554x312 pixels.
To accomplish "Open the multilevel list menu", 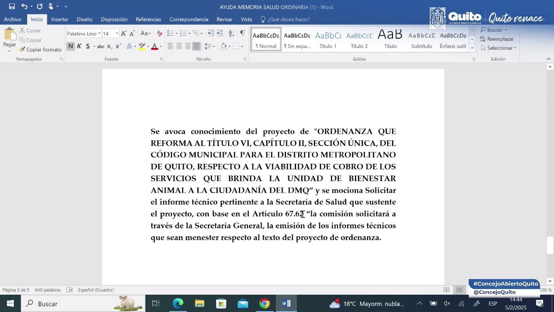I will click(x=197, y=33).
